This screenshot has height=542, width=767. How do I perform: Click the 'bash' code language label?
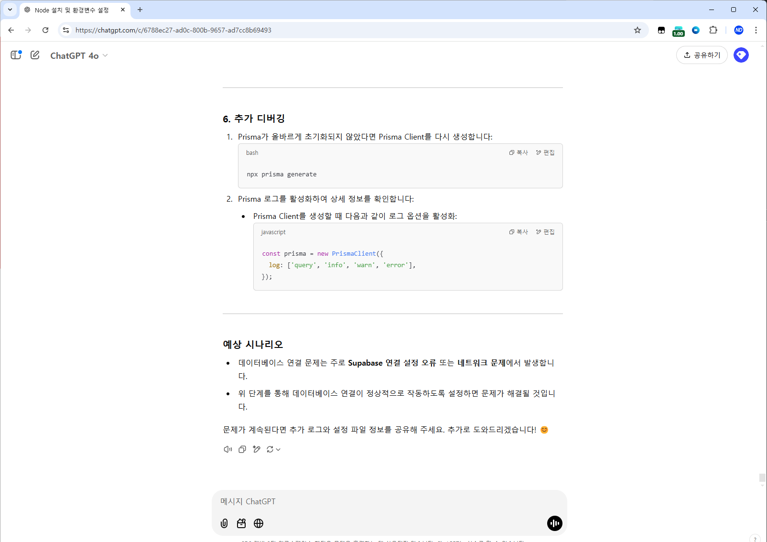tap(252, 153)
